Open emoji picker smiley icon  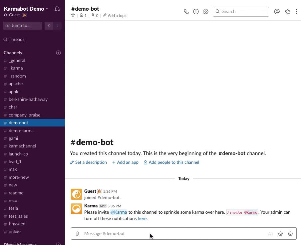290,233
